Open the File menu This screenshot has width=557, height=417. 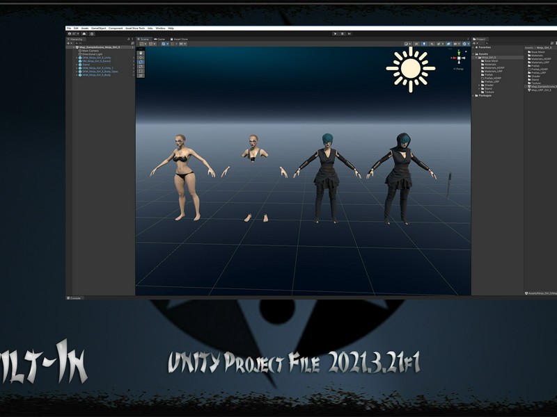pyautogui.click(x=69, y=28)
